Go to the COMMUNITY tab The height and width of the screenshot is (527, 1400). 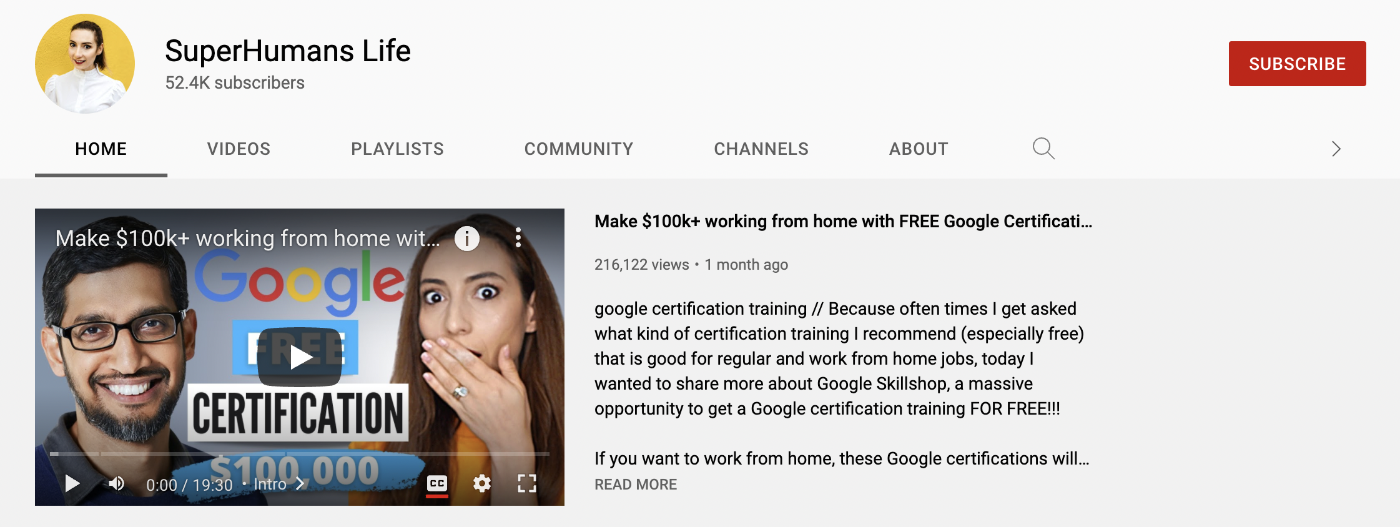tap(579, 149)
